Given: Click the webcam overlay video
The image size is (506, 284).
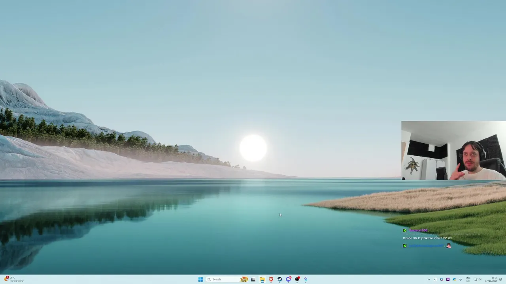Looking at the screenshot, I should click(x=453, y=150).
